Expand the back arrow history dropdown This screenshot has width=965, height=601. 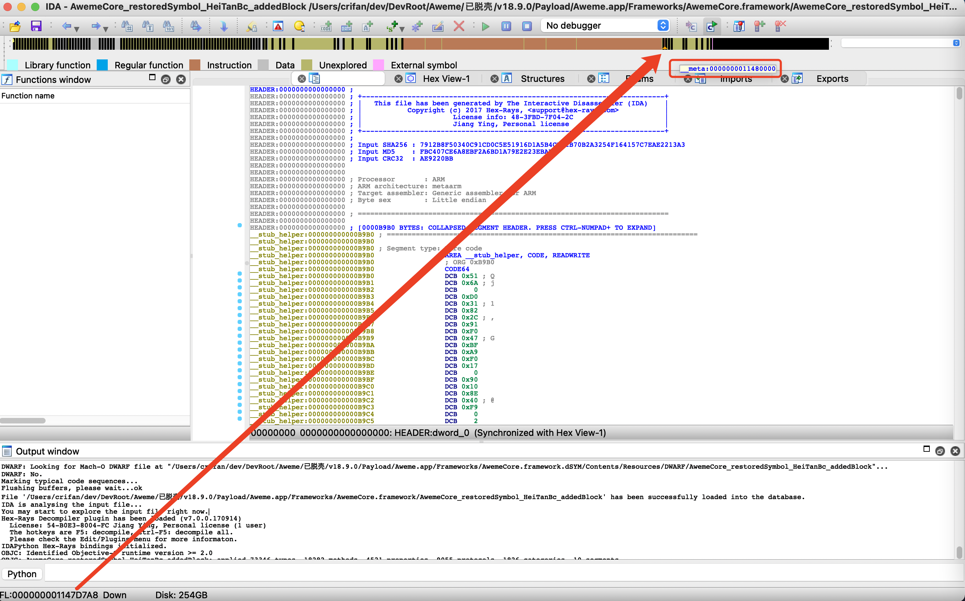coord(77,29)
